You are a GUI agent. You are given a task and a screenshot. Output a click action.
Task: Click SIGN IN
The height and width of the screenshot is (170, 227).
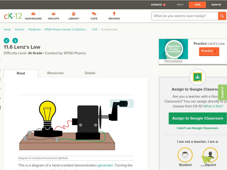[x=216, y=5]
